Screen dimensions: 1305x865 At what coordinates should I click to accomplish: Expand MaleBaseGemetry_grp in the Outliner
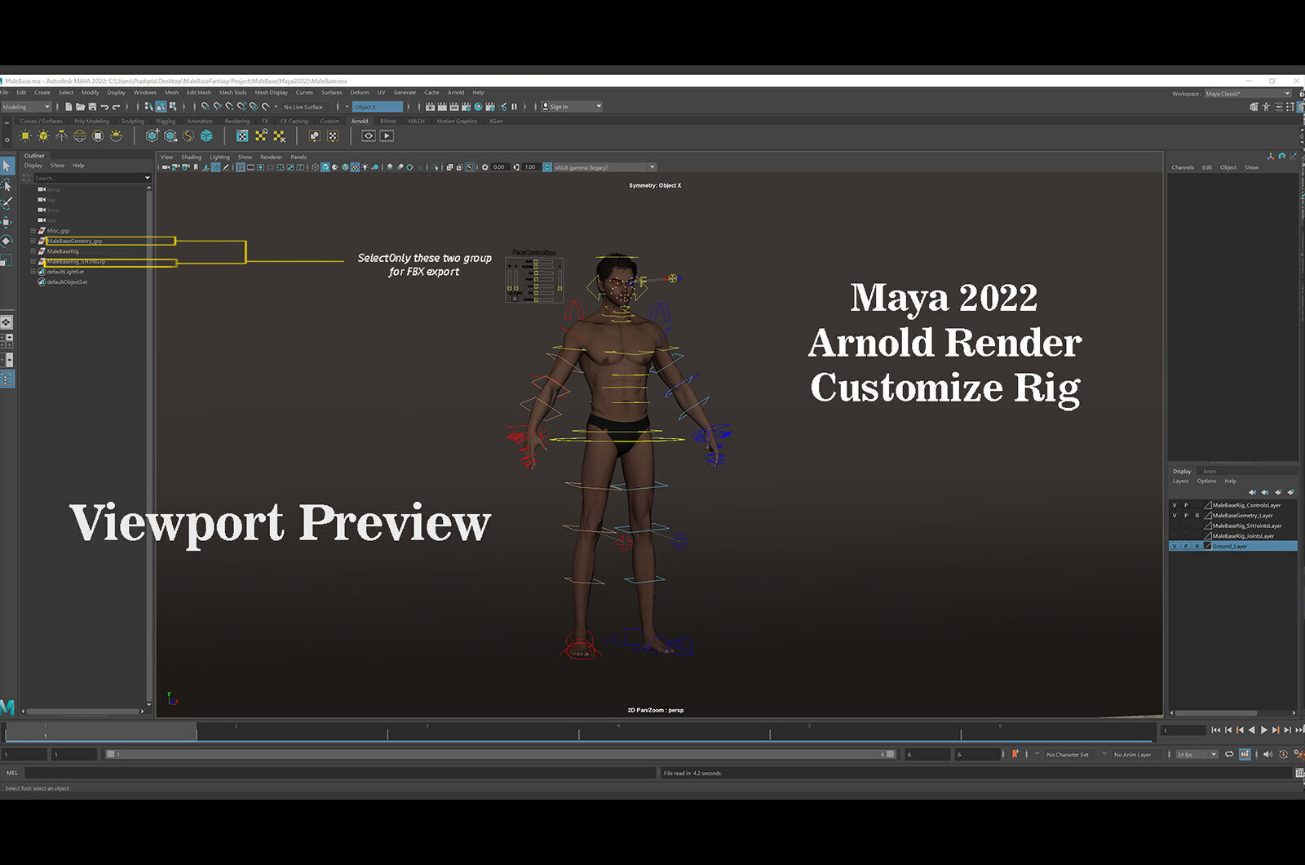33,241
